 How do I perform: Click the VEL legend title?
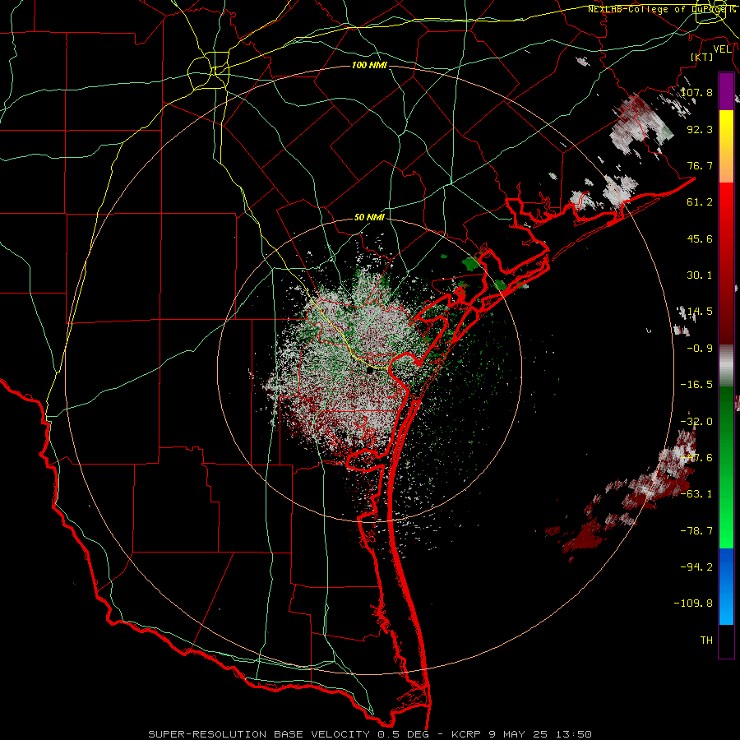pyautogui.click(x=722, y=49)
